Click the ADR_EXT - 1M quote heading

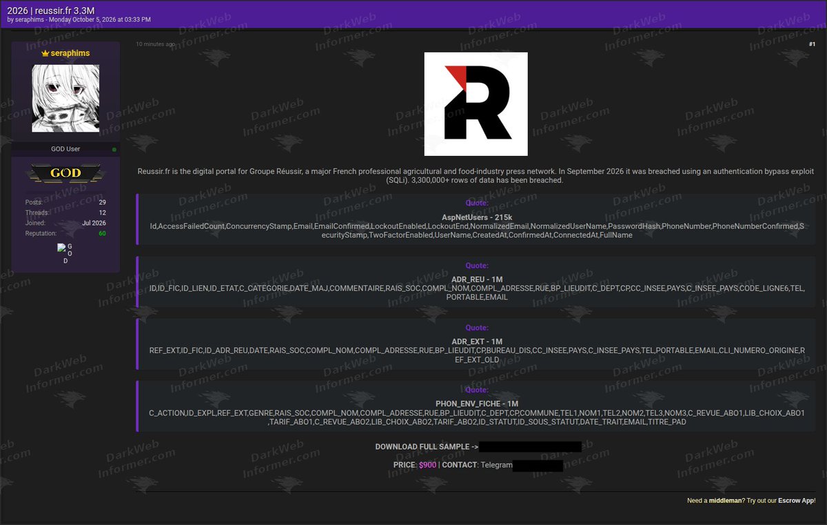point(477,341)
